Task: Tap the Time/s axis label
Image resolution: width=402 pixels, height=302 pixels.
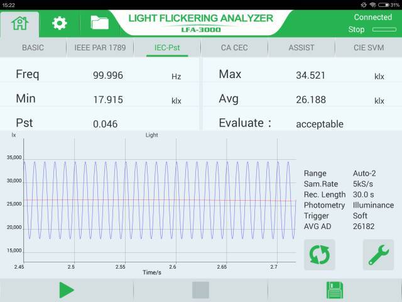Action: [152, 272]
